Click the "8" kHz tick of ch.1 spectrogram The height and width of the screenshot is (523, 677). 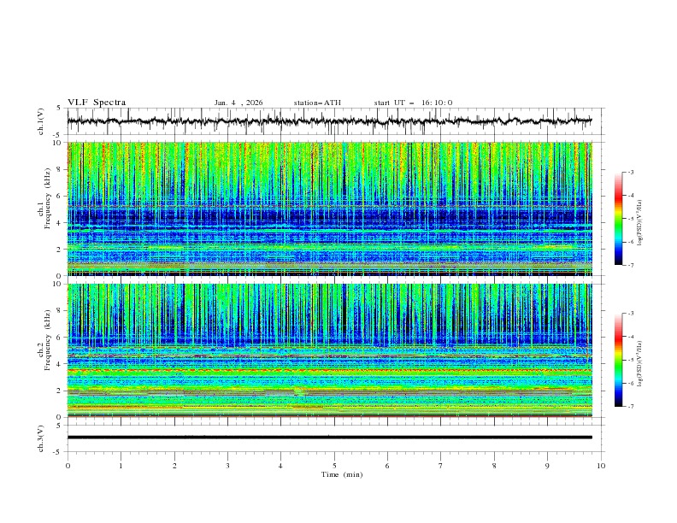60,169
